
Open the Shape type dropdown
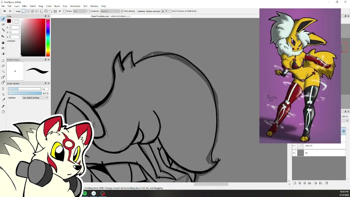coord(79,11)
